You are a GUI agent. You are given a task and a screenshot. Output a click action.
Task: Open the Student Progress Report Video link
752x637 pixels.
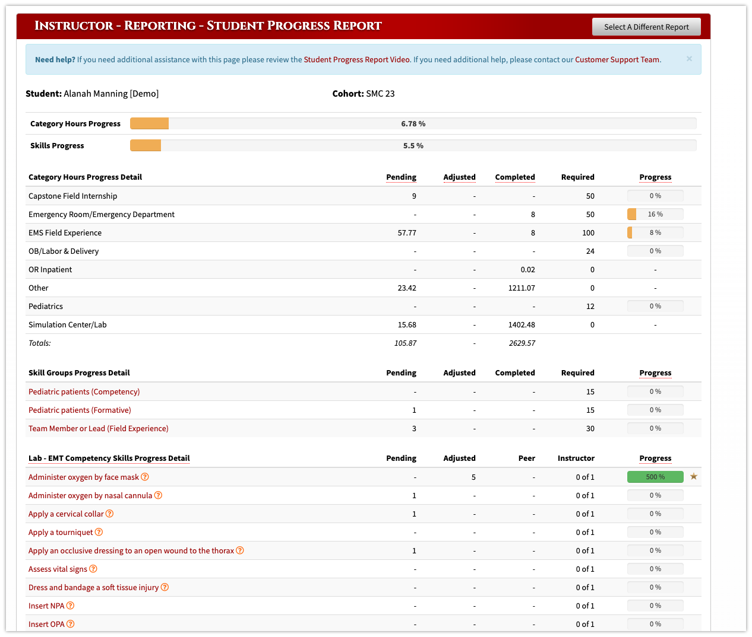pyautogui.click(x=356, y=59)
